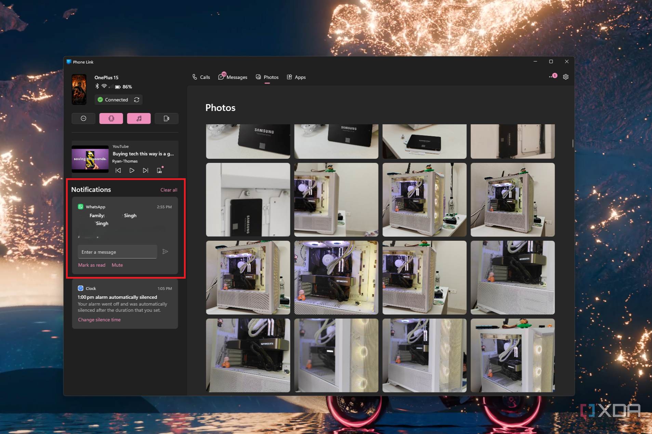Skip to next track in YouTube player
Image resolution: width=652 pixels, height=434 pixels.
tap(146, 170)
